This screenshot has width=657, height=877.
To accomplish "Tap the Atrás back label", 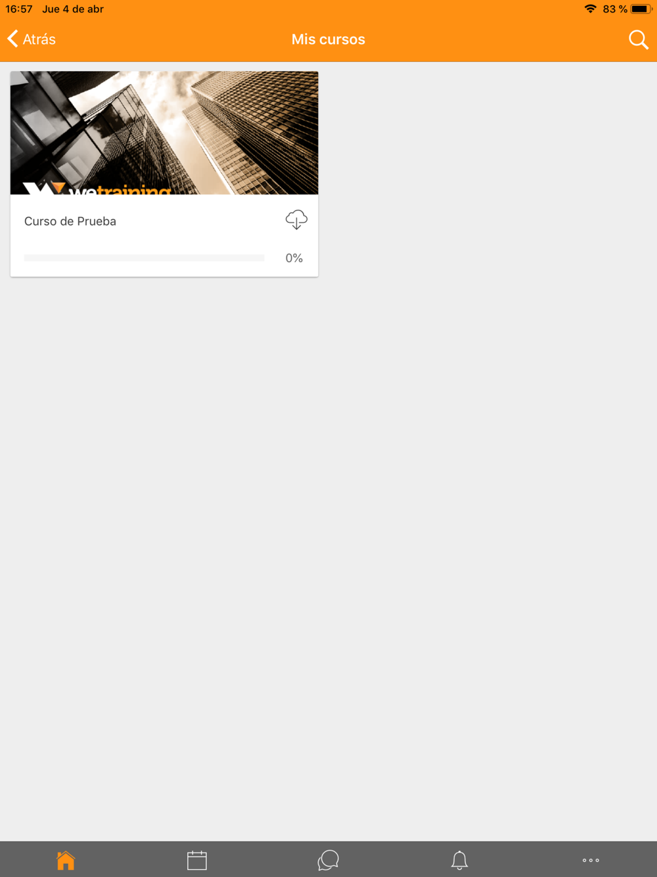I will (x=39, y=39).
